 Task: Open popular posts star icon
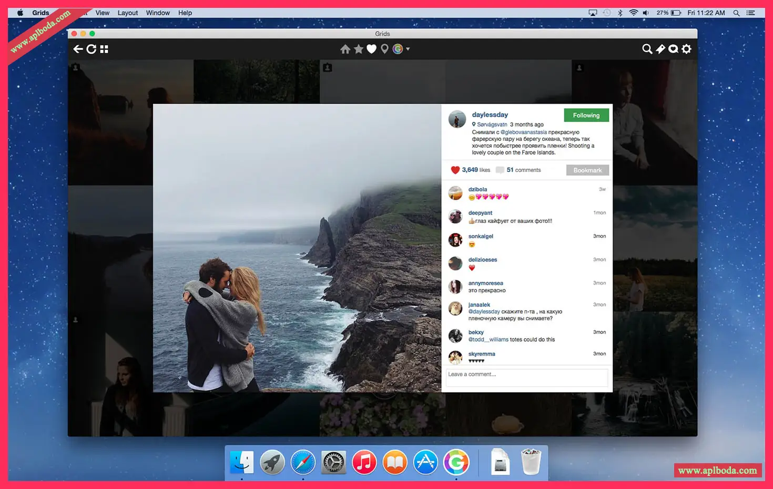pos(358,49)
